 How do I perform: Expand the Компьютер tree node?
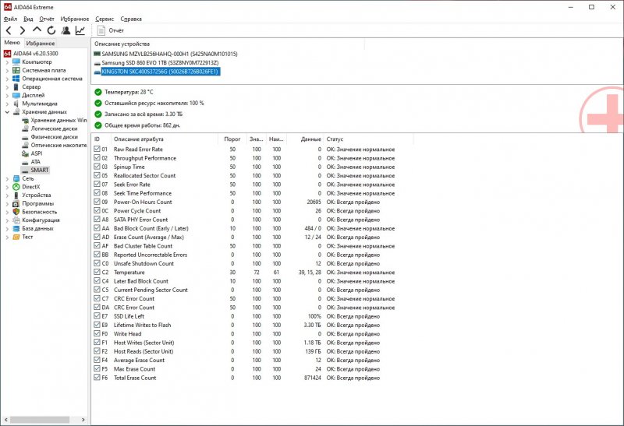(7, 62)
